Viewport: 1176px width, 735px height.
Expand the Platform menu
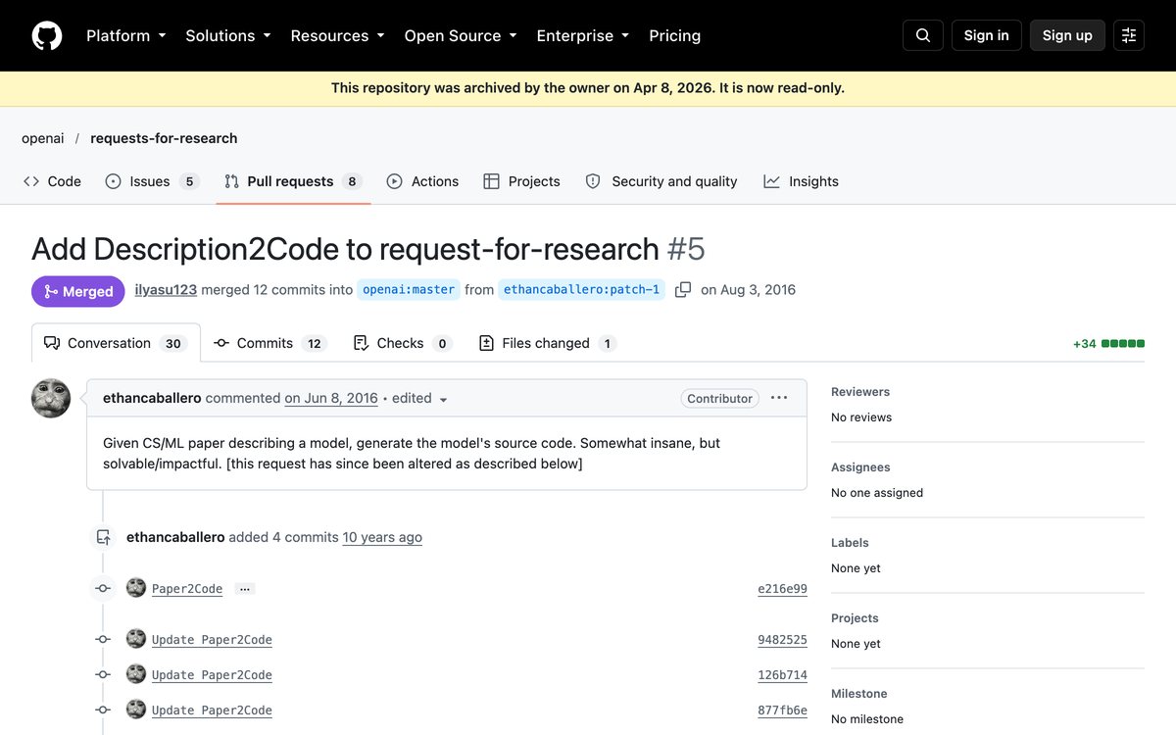click(x=126, y=35)
